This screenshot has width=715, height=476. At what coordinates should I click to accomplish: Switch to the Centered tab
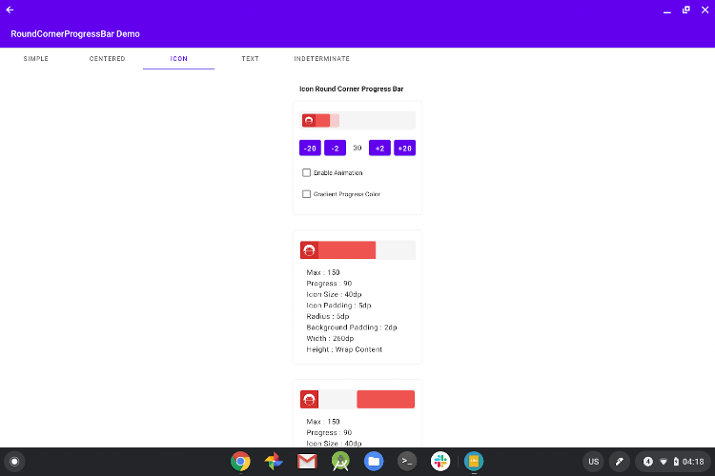(x=107, y=59)
